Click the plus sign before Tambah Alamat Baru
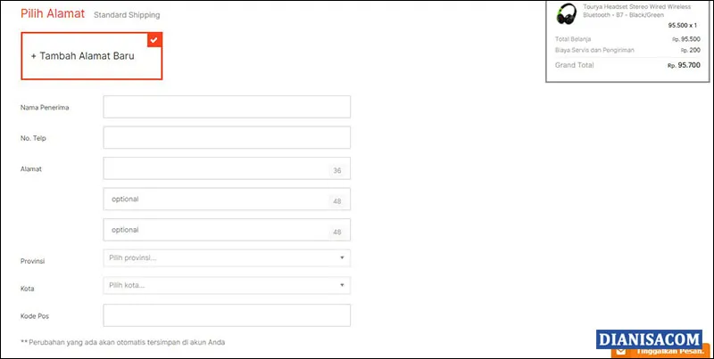Image resolution: width=714 pixels, height=359 pixels. 34,55
